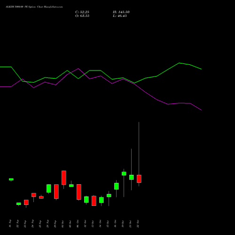Click the 21 Oct date label
Screen dimensions: 235x235
pos(131,224)
